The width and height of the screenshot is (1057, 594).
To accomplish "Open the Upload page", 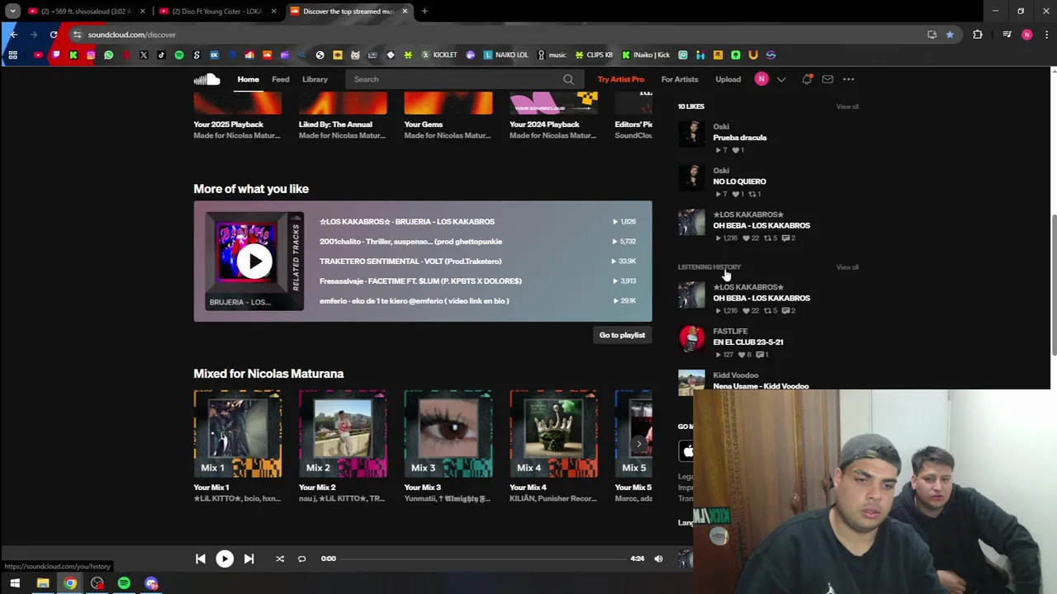I will click(728, 79).
